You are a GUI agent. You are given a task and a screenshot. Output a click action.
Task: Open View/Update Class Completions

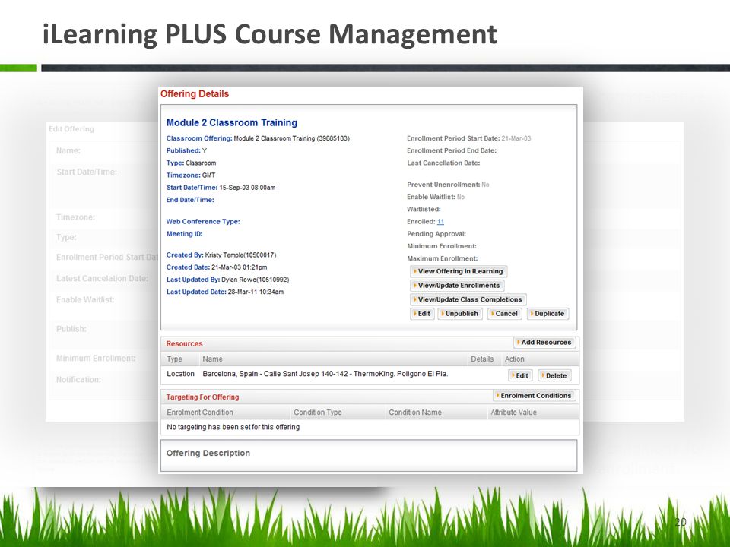coord(468,299)
